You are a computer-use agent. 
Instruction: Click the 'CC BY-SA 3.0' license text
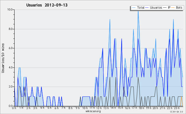176,112
